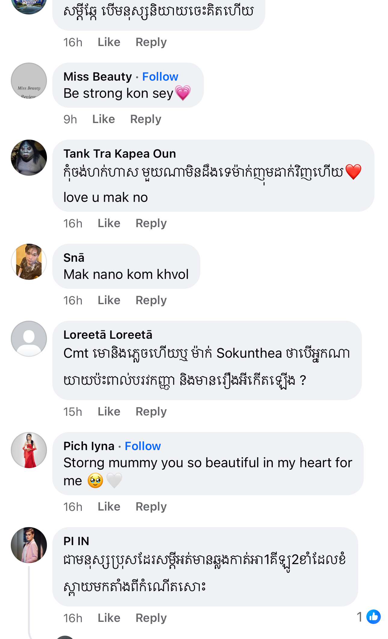
Task: Reply to Pich lyna's comment
Action: pos(151,507)
